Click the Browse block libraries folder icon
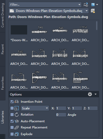This screenshot has height=139, width=103. click(93, 11)
